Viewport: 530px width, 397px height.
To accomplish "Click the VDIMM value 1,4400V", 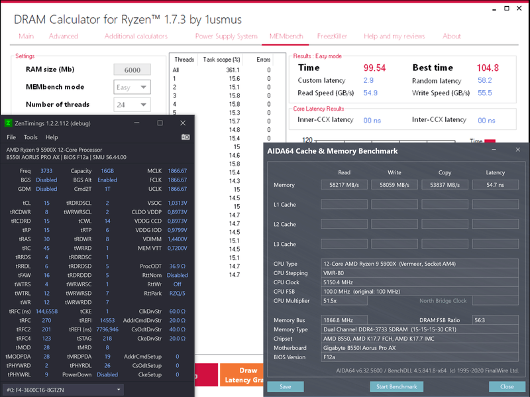I will [177, 239].
